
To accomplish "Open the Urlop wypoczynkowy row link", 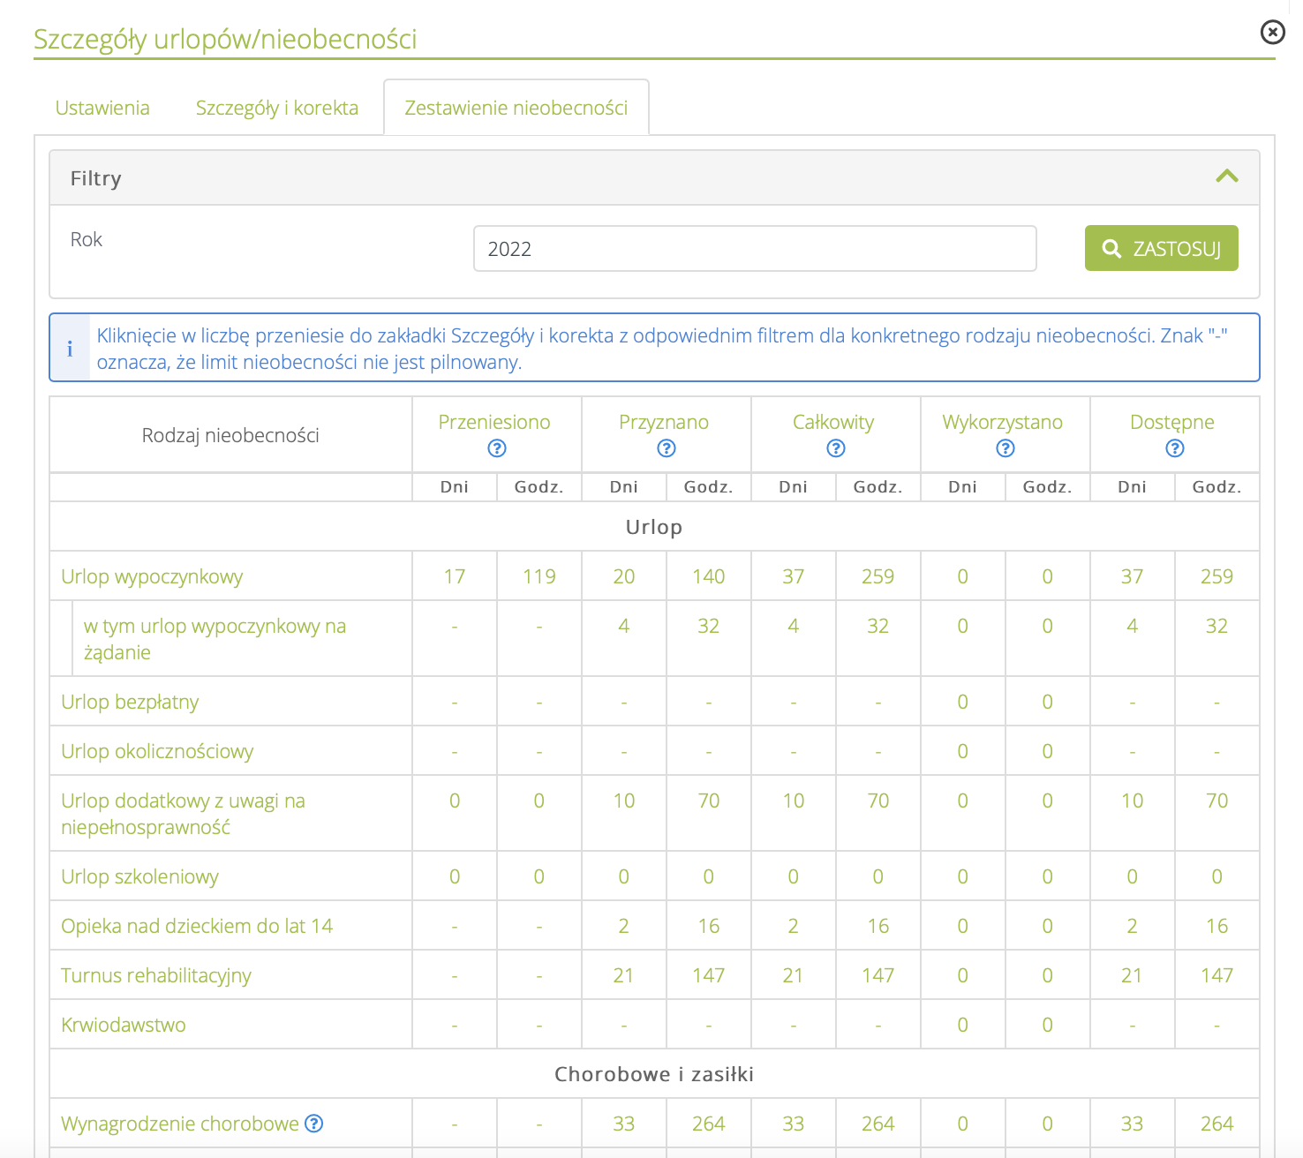I will coord(152,577).
